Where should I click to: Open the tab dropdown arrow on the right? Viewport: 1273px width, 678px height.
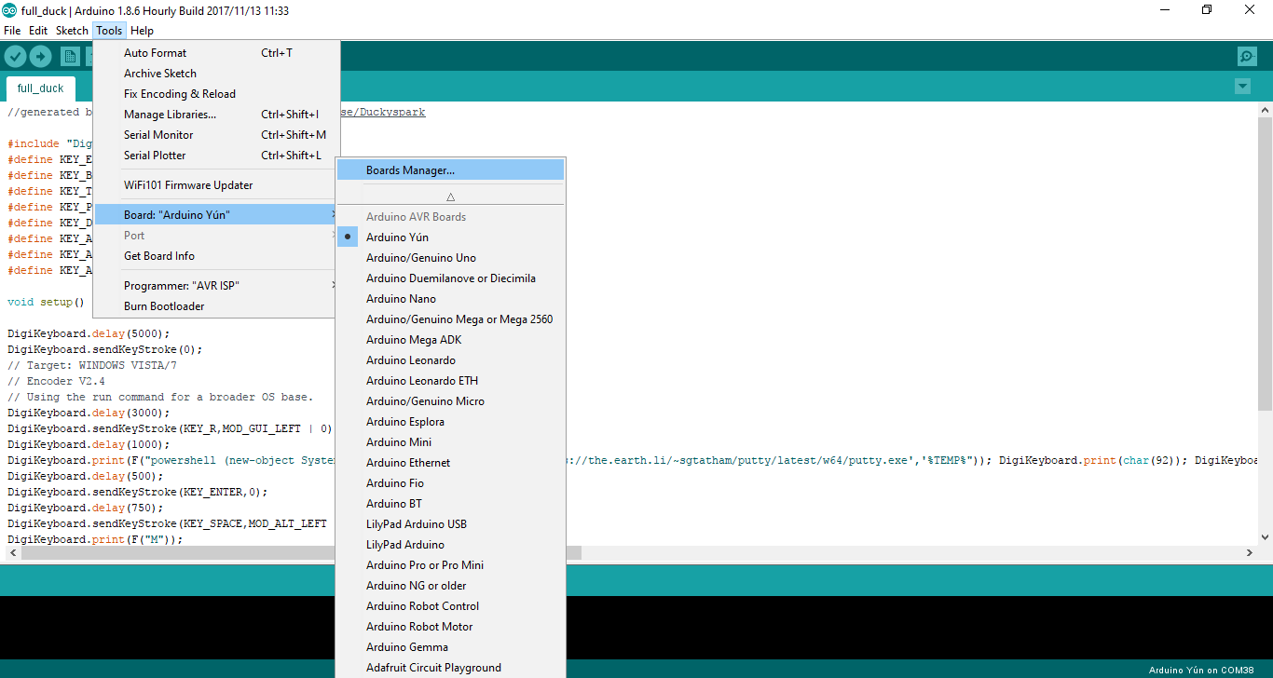coord(1242,87)
